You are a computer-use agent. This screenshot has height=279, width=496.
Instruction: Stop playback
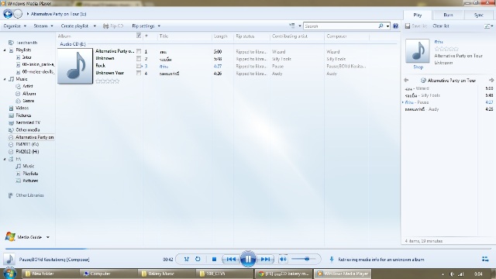point(214,260)
